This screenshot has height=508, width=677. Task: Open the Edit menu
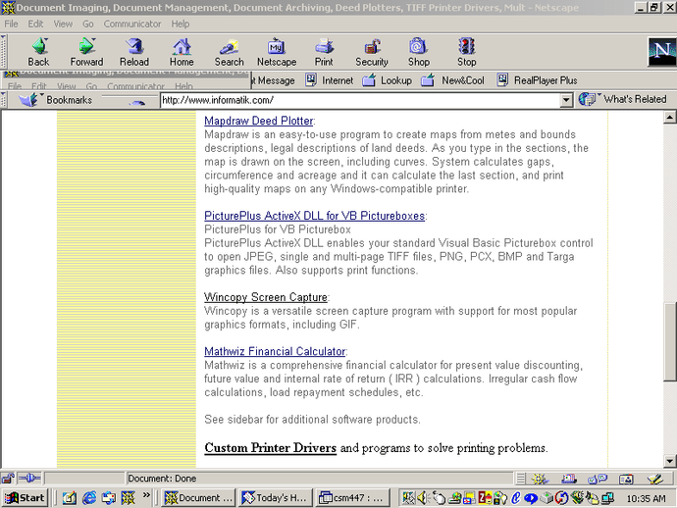click(35, 24)
